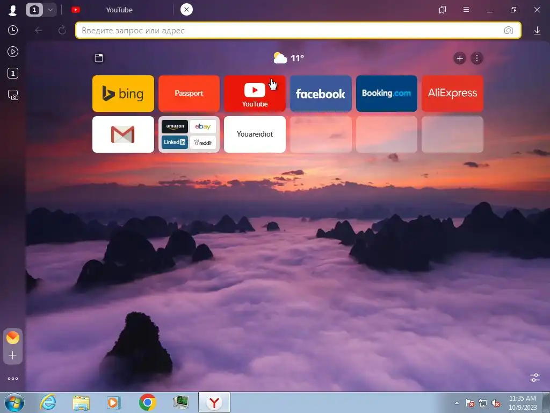This screenshot has height=413, width=550.
Task: Open the muted volume tray icon
Action: point(496,403)
